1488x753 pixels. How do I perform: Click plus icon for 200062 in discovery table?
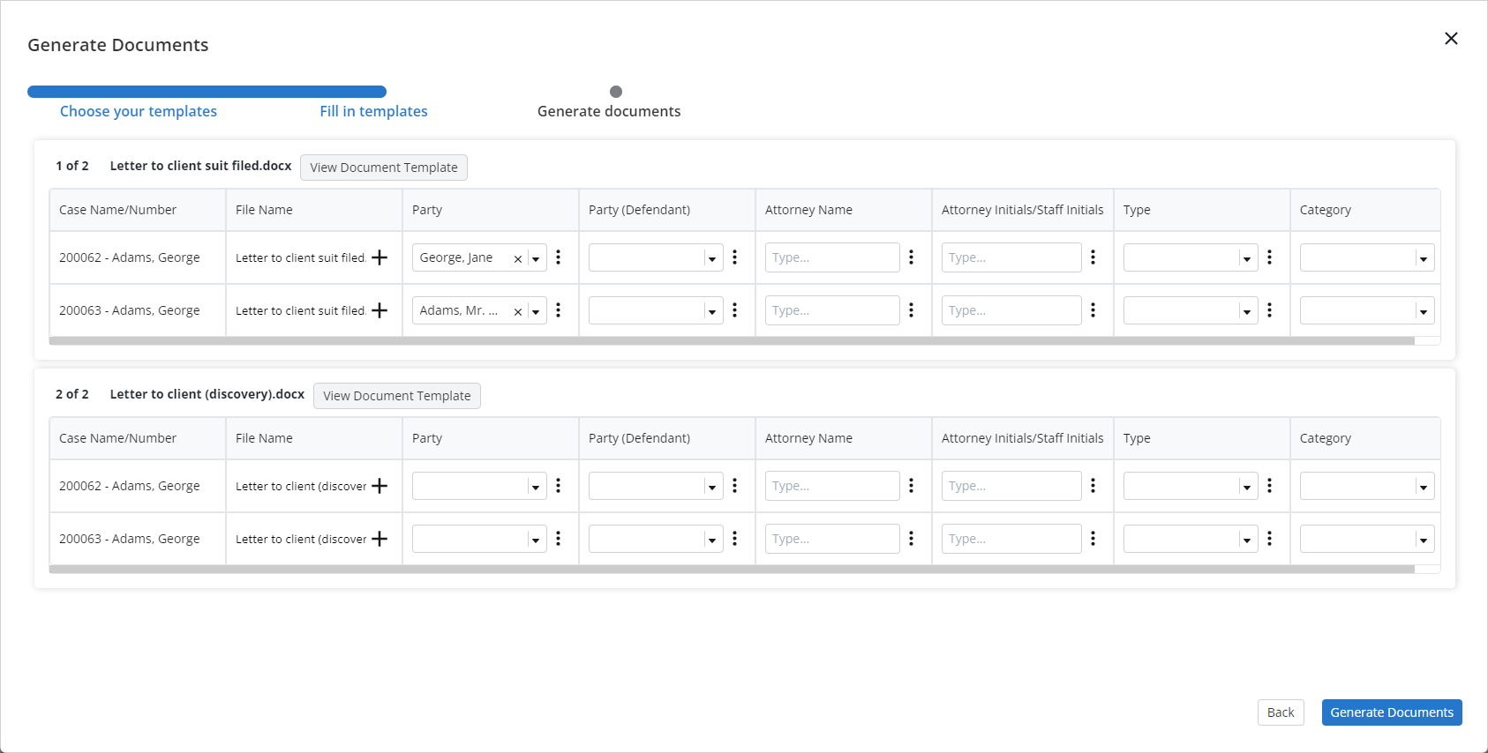click(380, 486)
